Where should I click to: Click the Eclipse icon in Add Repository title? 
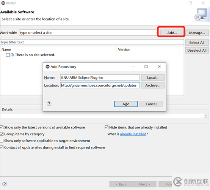pyautogui.click(x=47, y=66)
